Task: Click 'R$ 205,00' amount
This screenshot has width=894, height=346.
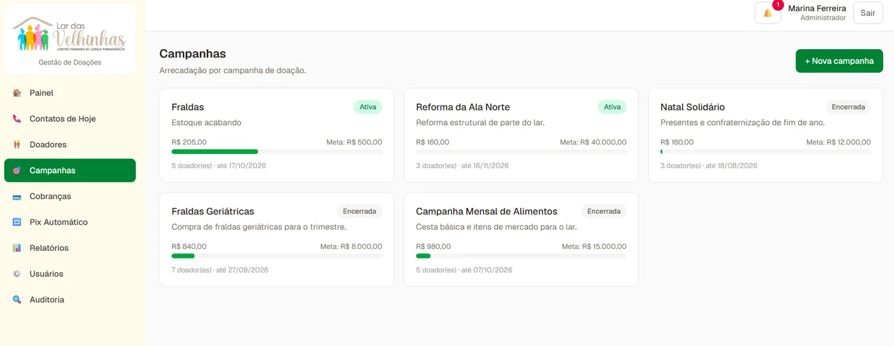Action: coord(189,142)
